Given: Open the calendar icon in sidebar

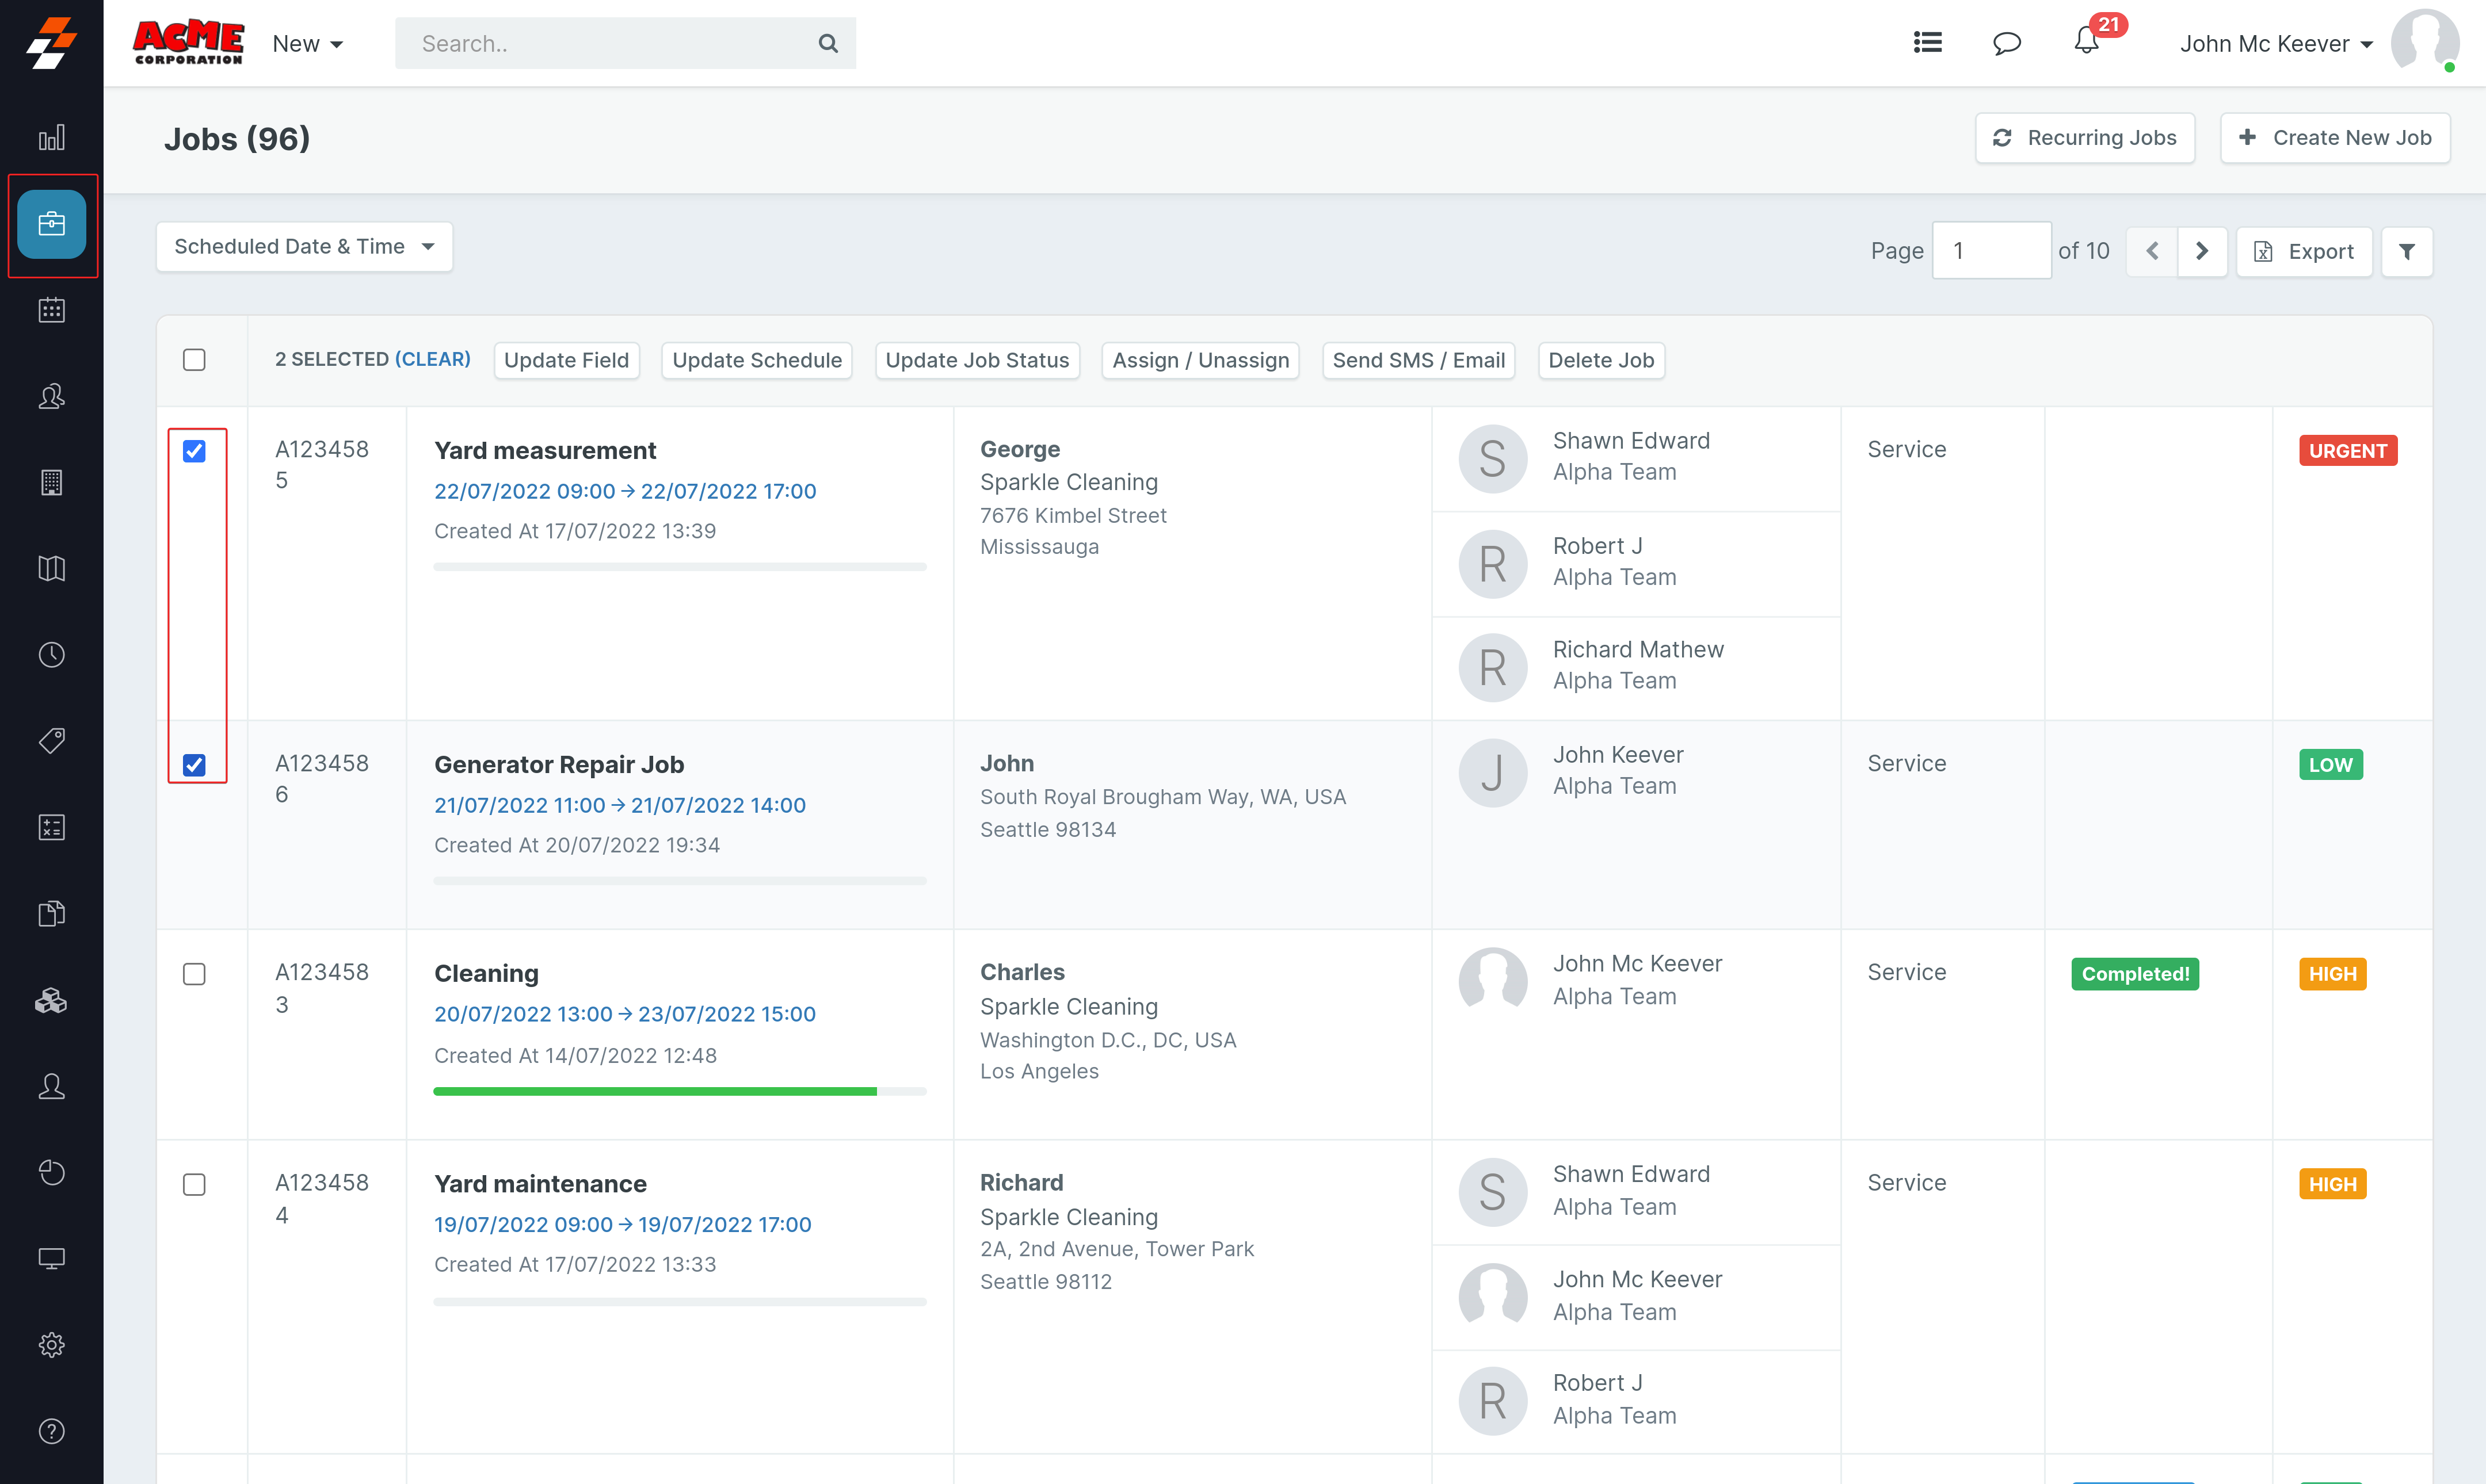Looking at the screenshot, I should [x=51, y=310].
